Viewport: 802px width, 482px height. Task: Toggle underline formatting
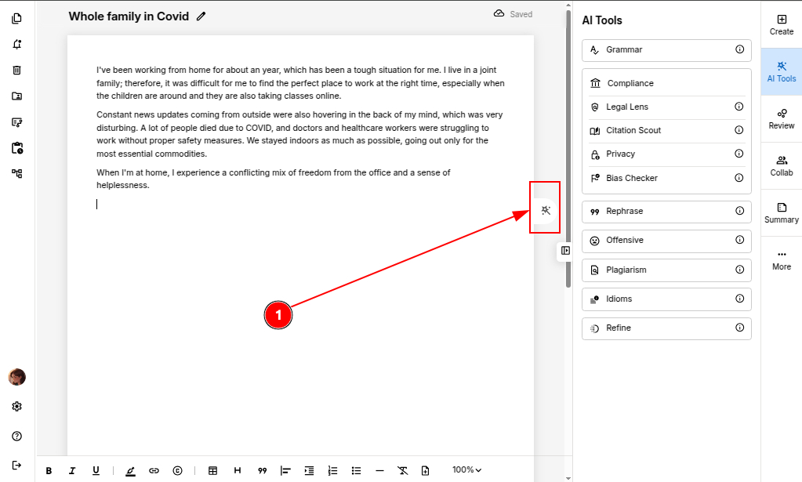96,470
